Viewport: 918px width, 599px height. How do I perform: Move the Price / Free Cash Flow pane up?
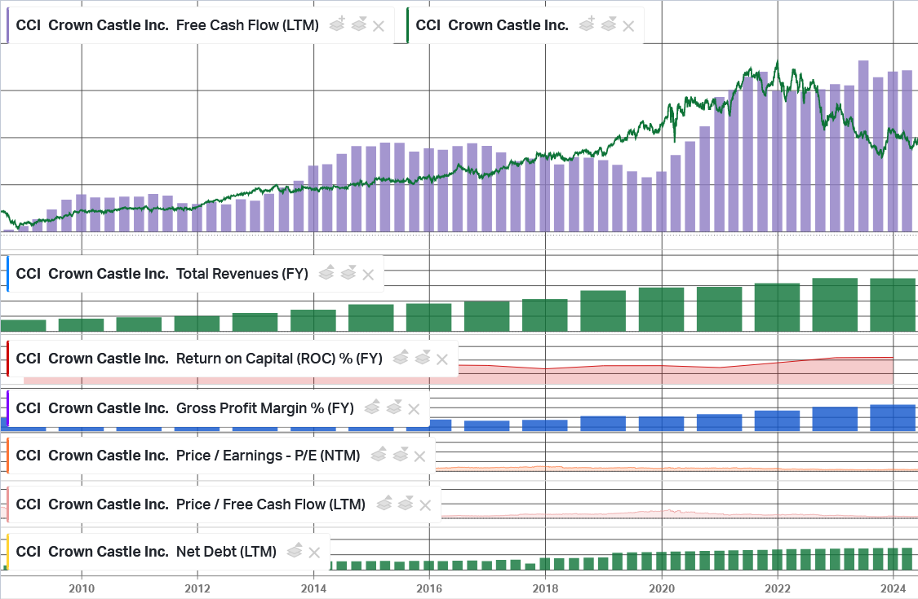coord(384,503)
